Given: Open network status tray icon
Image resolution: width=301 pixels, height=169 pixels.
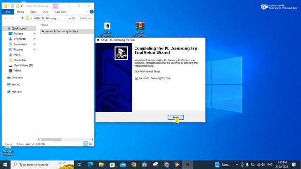Looking at the screenshot, I should coord(258,165).
